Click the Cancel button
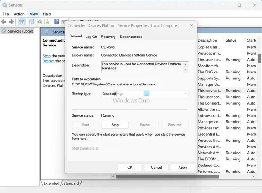Image resolution: width=262 pixels, height=193 pixels. pyautogui.click(x=156, y=167)
